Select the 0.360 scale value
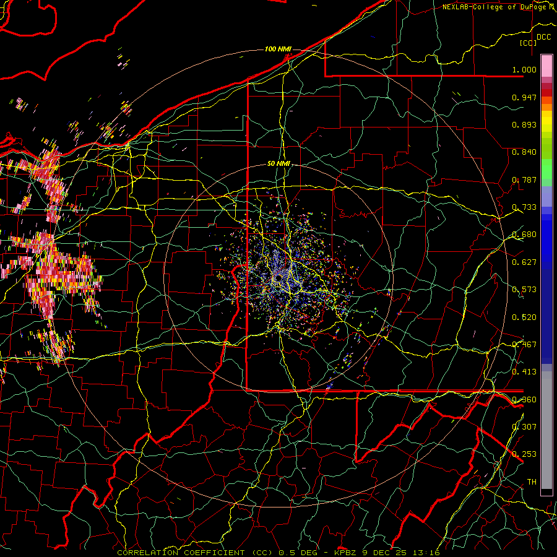Viewport: 557px width, 557px height. [524, 400]
